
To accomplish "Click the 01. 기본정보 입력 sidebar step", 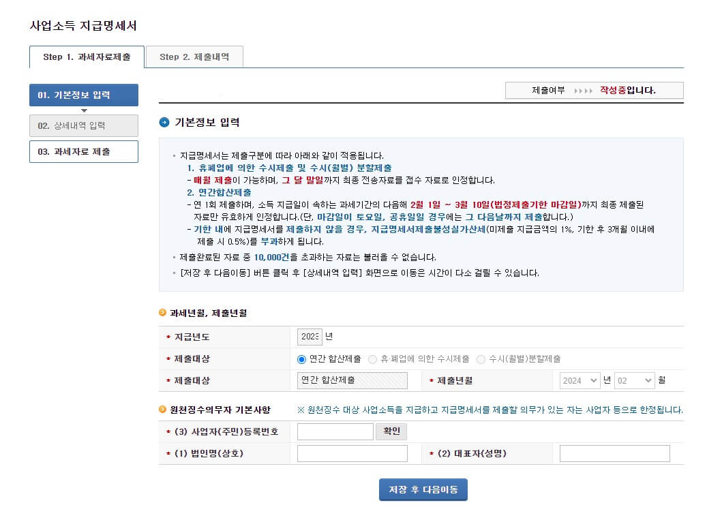I will pos(83,95).
